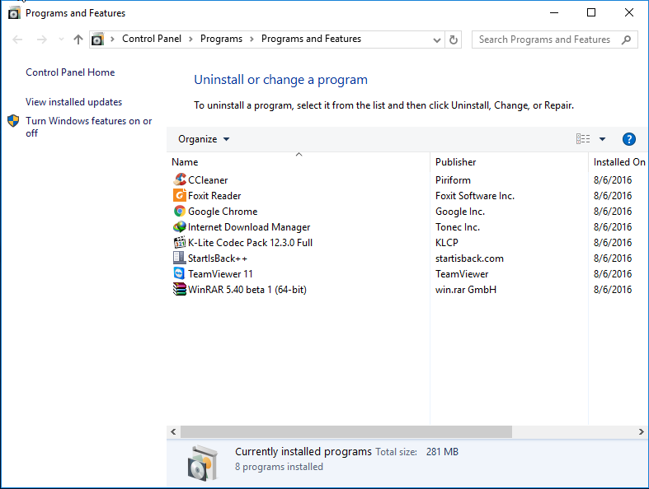Click the StartIsBack++ icon

(x=180, y=258)
